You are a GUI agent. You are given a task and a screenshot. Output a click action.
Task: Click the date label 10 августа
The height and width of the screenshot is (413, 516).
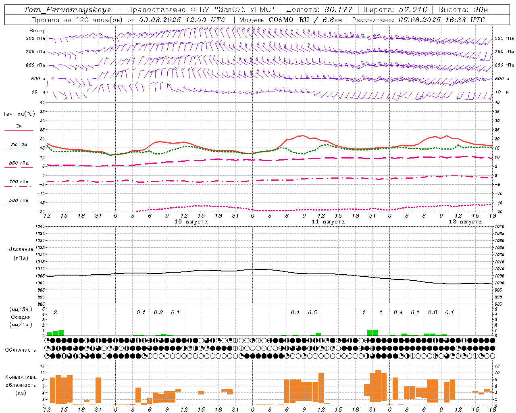coord(191,222)
